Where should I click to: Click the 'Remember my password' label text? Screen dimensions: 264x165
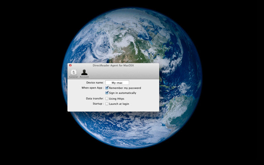click(125, 88)
